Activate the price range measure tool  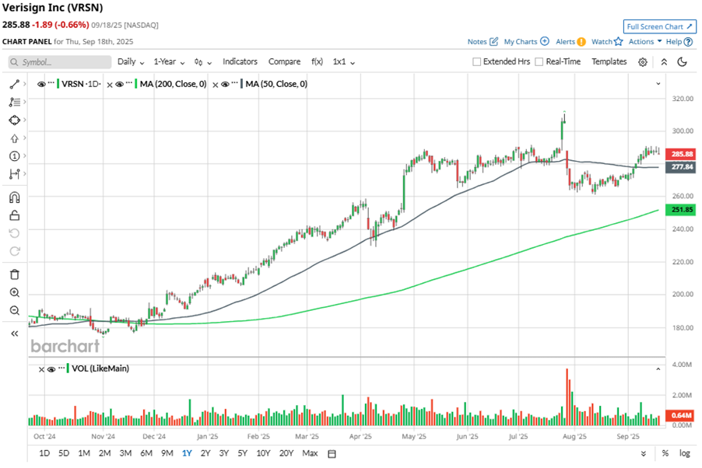coord(14,174)
